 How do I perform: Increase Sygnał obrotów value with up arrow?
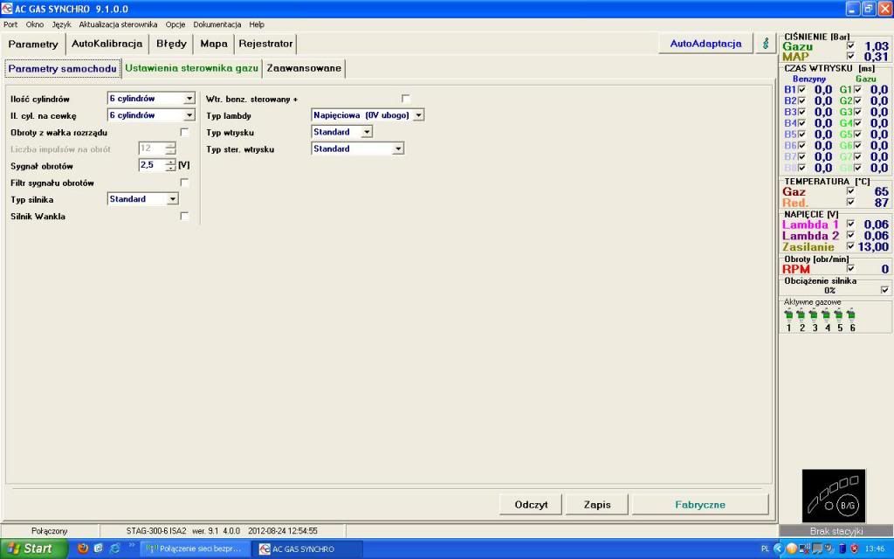(x=170, y=162)
